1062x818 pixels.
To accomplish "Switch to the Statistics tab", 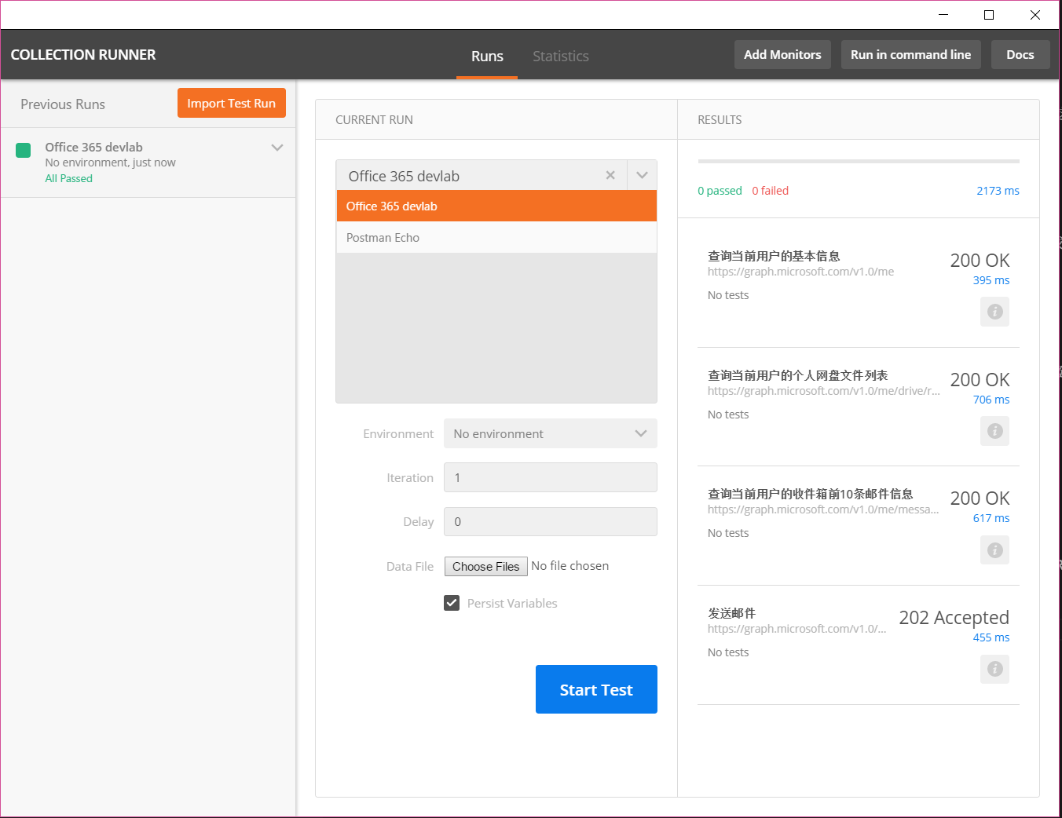I will pos(560,56).
